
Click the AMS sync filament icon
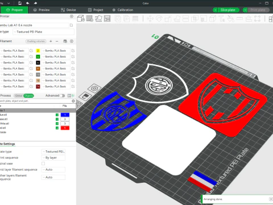pyautogui.click(x=65, y=41)
